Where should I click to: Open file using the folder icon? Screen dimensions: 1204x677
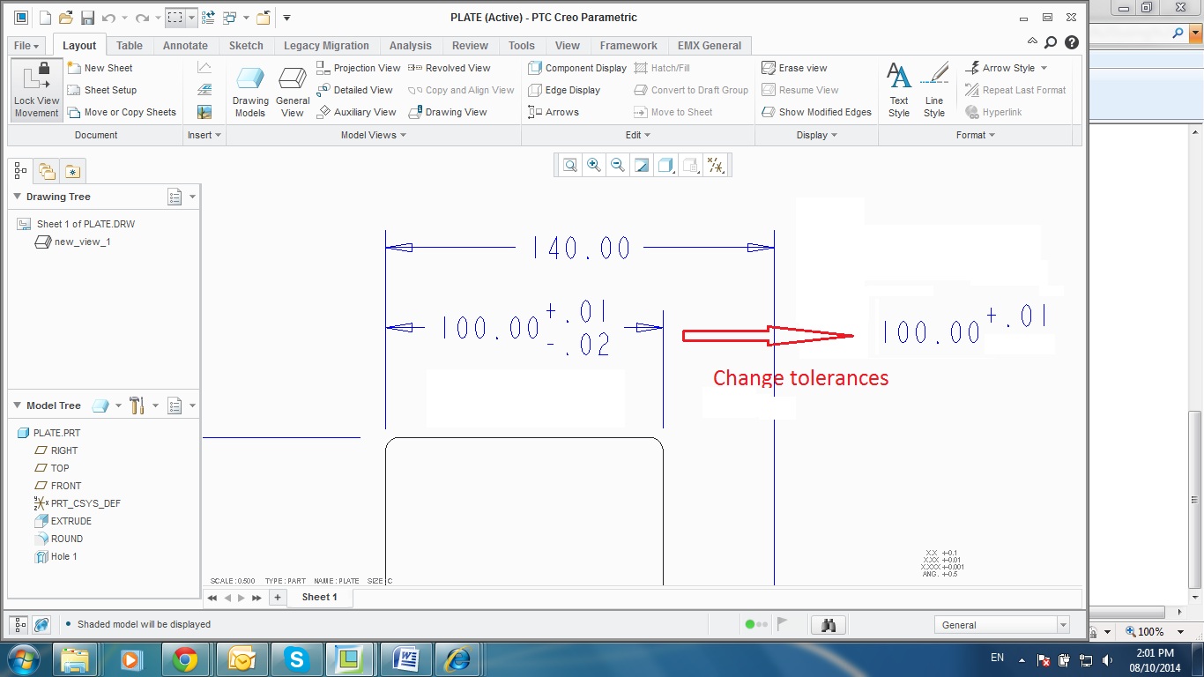pos(66,18)
